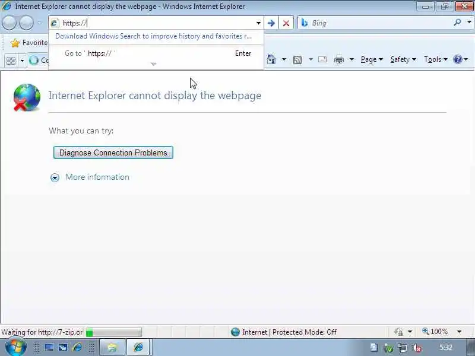475x356 pixels.
Task: Click the green page loading progress bar
Action: 114,332
